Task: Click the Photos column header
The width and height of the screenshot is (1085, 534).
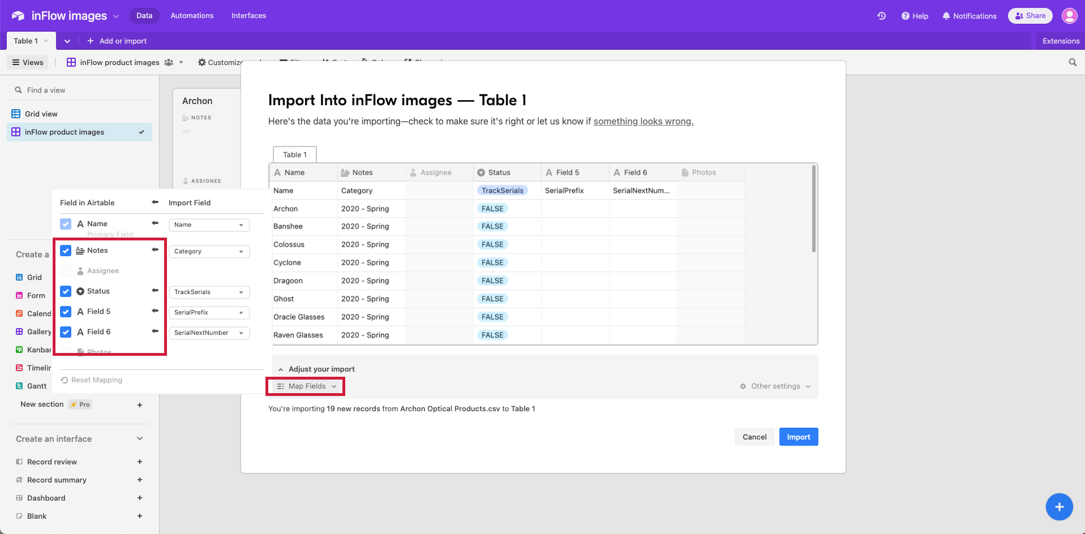Action: 711,173
